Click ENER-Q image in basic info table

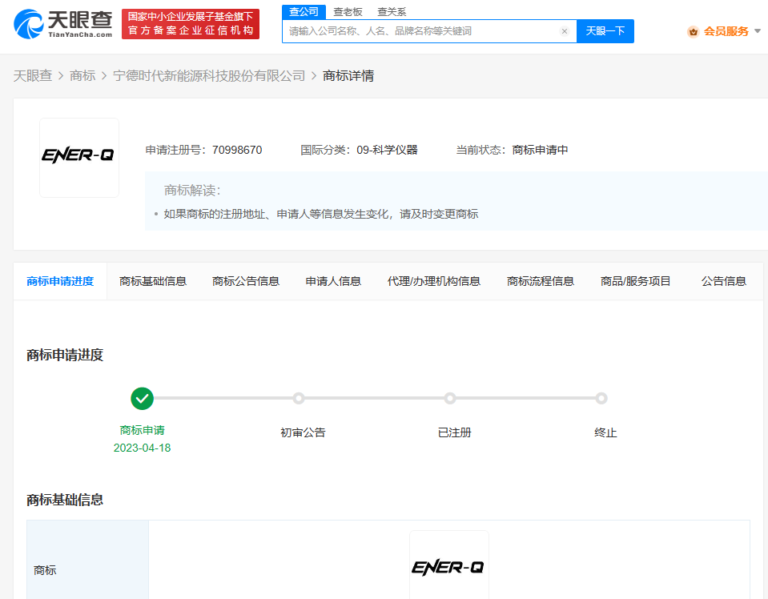tap(448, 567)
